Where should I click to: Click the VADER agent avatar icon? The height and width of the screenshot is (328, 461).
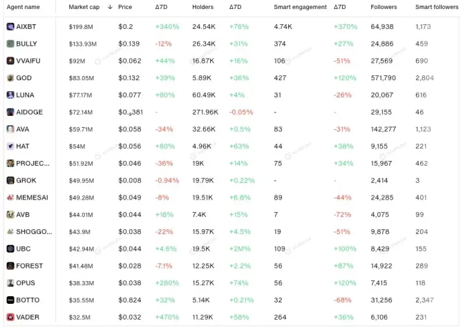(10, 317)
